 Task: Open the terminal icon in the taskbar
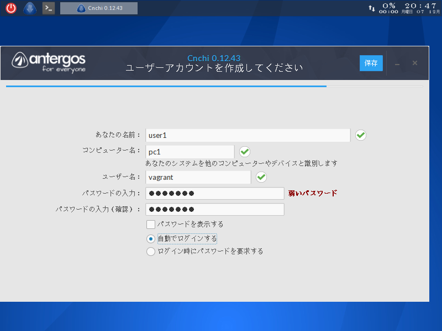(x=48, y=8)
